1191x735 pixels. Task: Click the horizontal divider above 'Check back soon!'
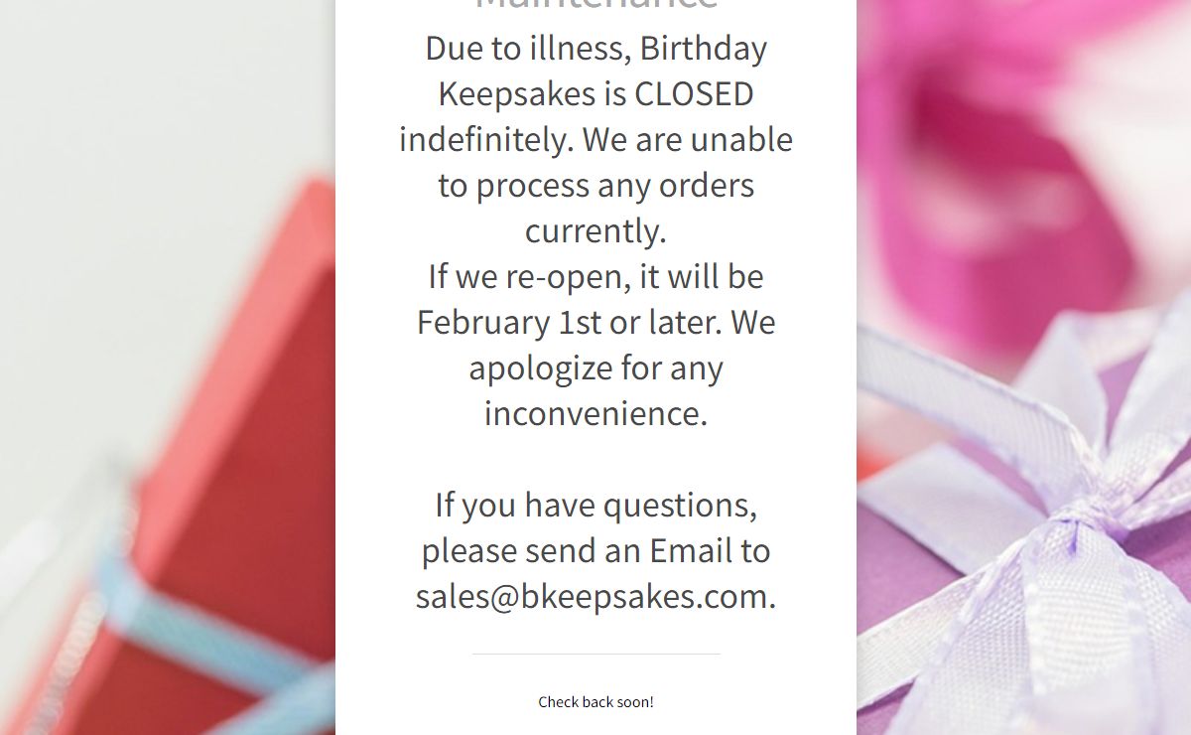595,655
